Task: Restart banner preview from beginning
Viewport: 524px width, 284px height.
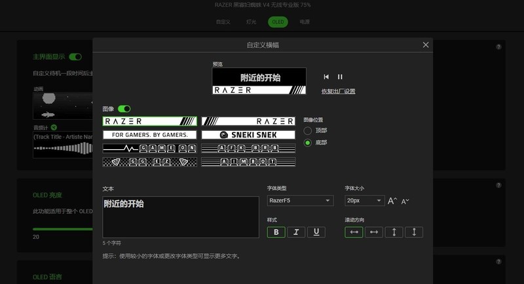Action: (x=326, y=77)
